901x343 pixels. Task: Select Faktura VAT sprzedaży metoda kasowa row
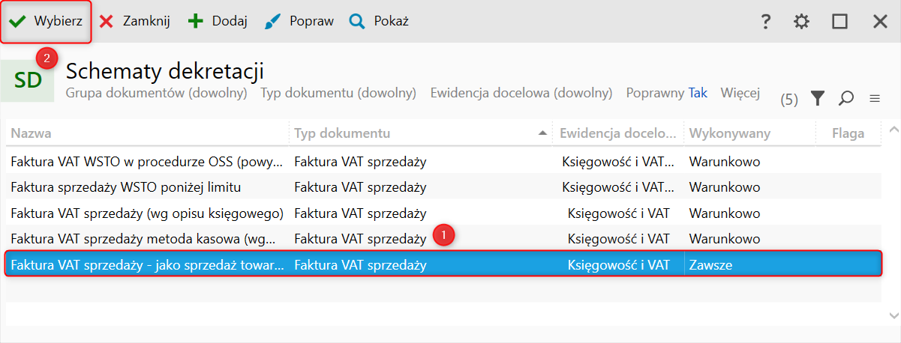coord(147,239)
